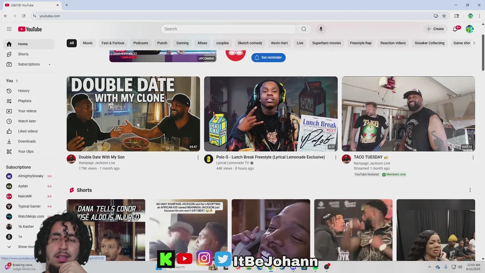Click in the YouTube search field
The height and width of the screenshot is (273, 485).
point(228,29)
